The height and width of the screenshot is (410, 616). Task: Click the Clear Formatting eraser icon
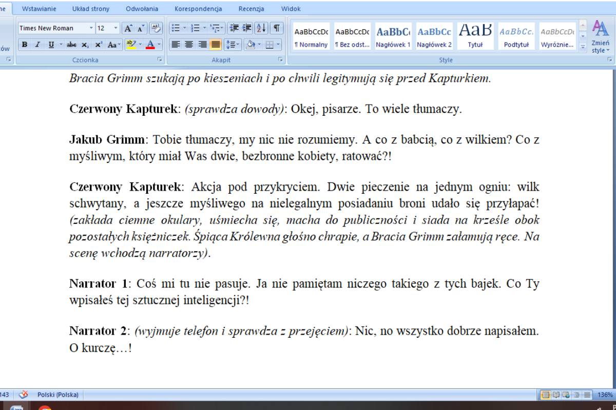157,28
